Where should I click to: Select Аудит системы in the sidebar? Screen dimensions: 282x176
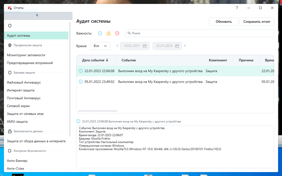tap(36, 35)
